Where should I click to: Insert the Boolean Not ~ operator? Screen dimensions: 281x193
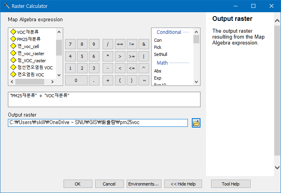click(144, 80)
